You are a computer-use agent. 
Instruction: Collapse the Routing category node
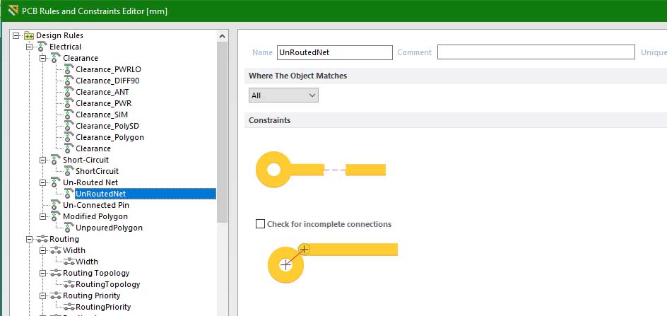coord(29,239)
